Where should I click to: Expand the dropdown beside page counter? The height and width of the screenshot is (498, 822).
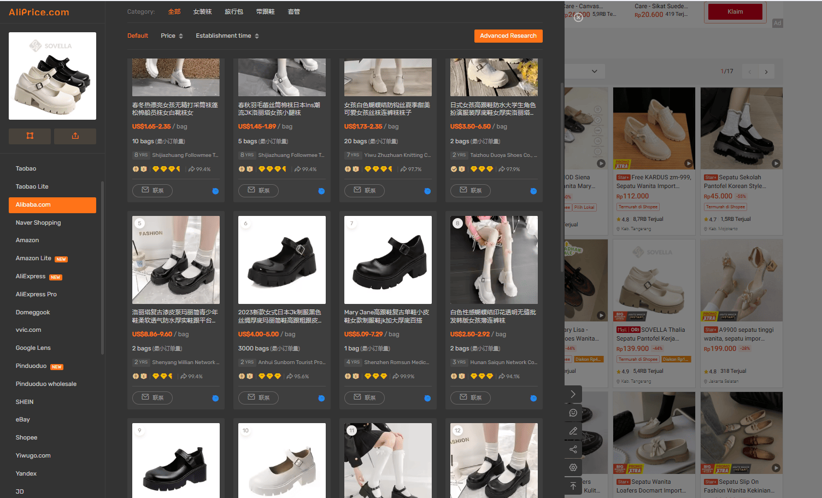tap(594, 72)
